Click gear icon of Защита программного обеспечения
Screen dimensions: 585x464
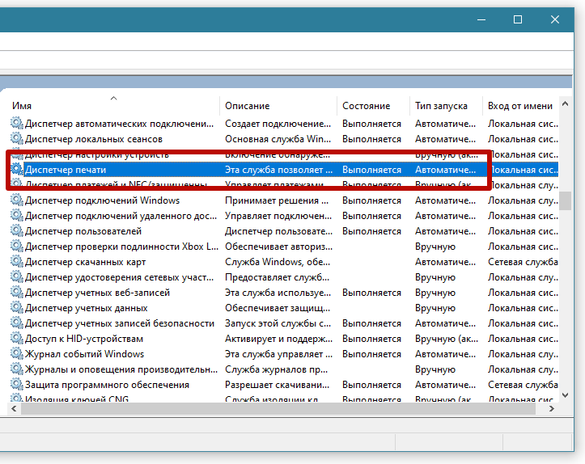16,385
